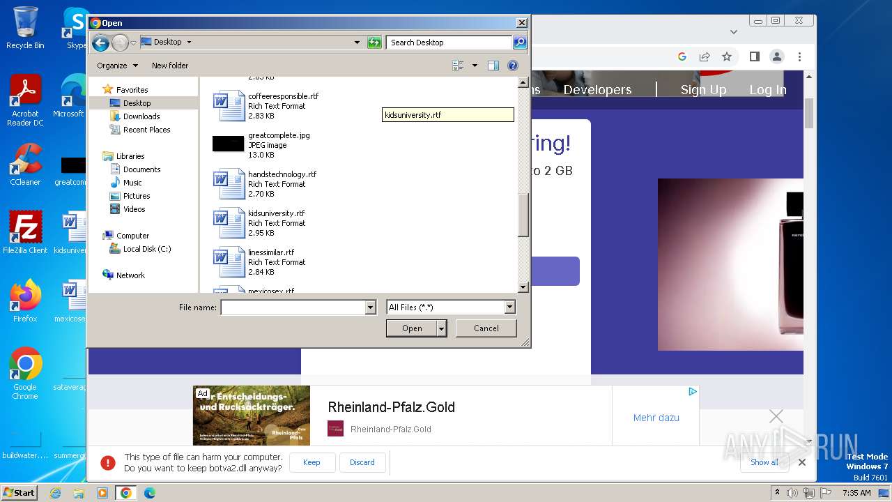Viewport: 892px width, 502px height.
Task: Select Videos library
Action: click(134, 209)
